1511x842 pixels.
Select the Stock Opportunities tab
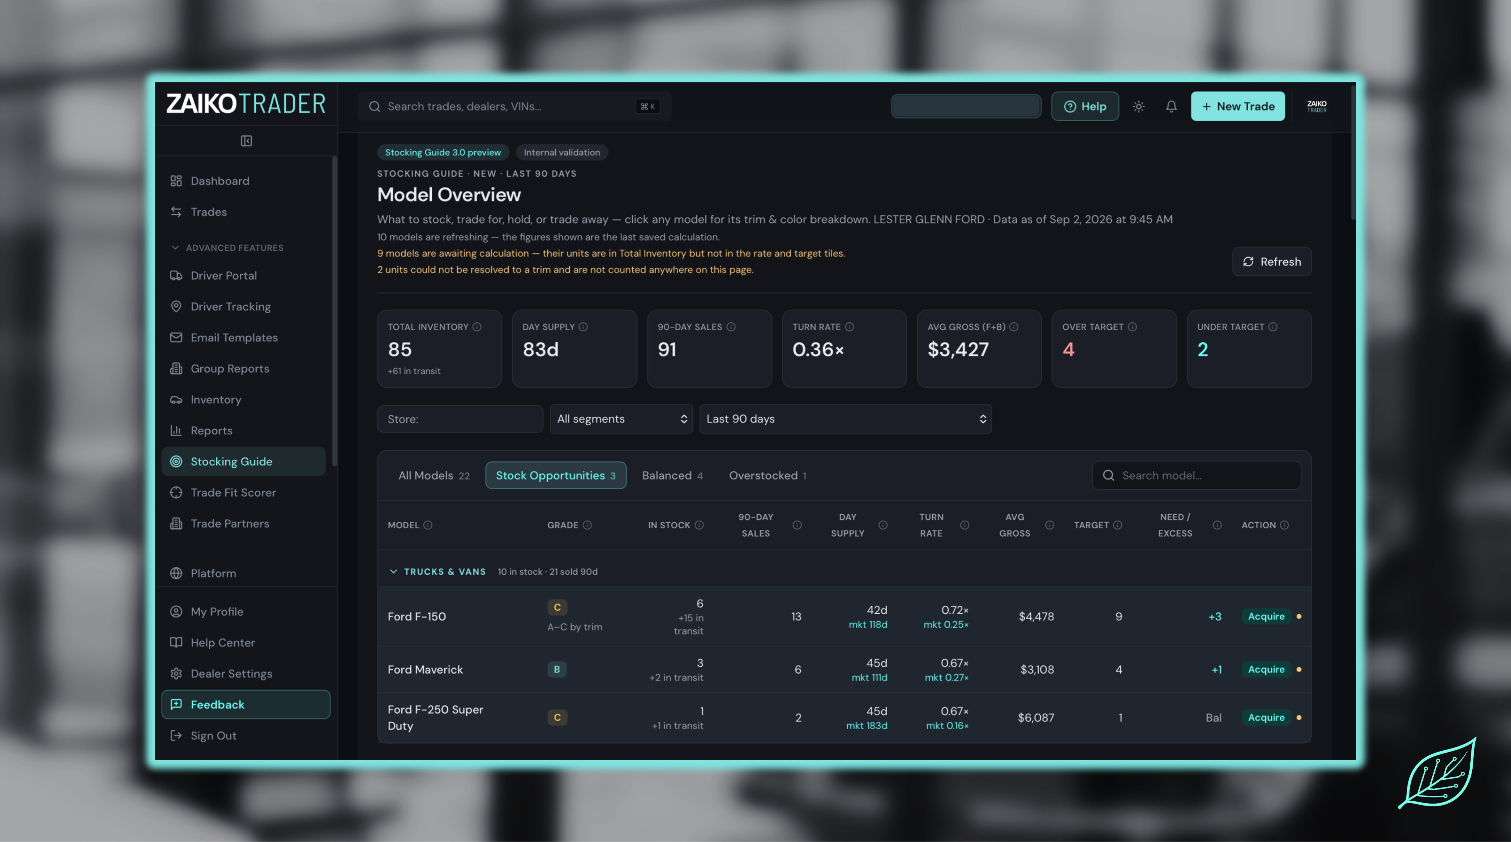[556, 475]
